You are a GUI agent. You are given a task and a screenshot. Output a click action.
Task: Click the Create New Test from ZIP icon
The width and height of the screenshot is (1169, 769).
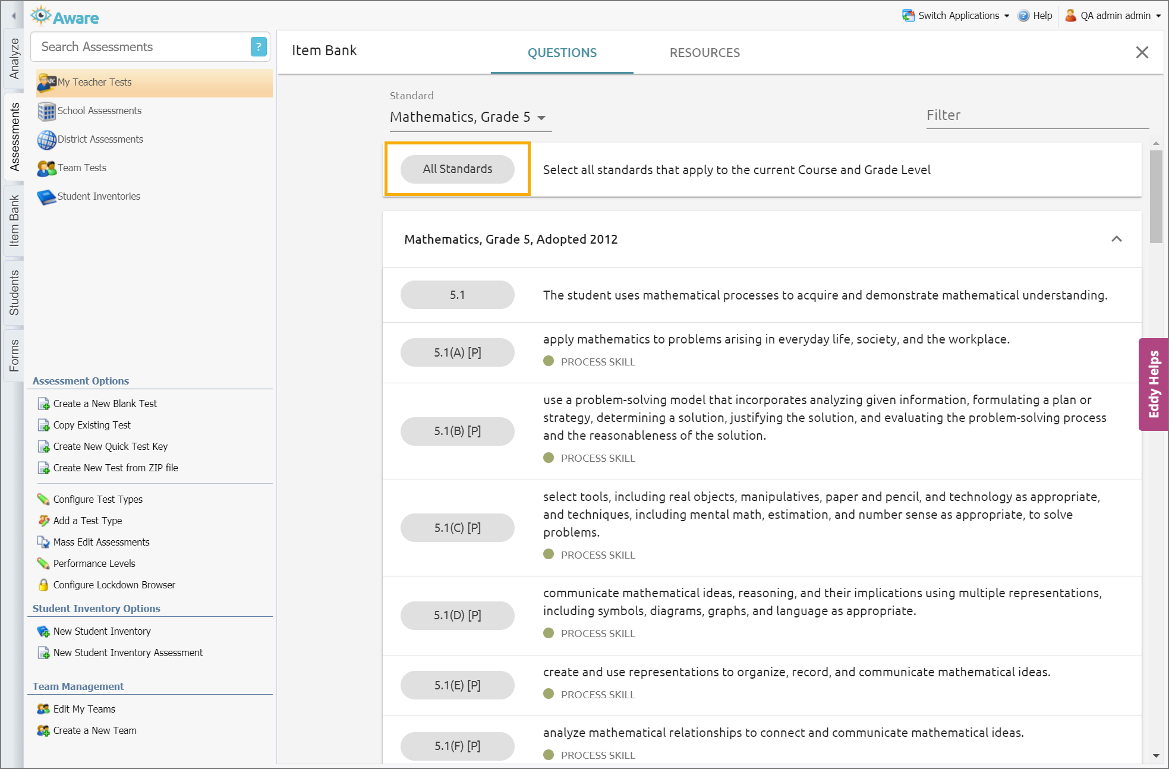click(43, 468)
